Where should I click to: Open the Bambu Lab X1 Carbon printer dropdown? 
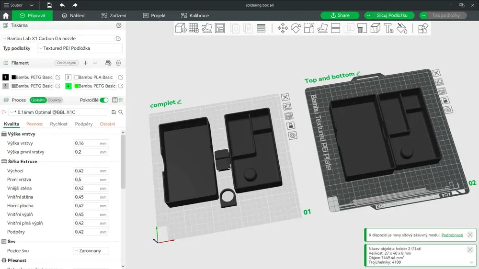pos(57,38)
